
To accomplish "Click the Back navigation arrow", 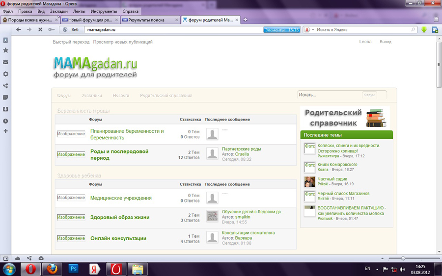I will 19,30.
